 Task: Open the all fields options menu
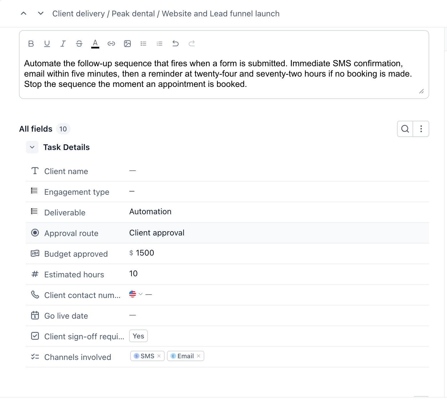click(x=421, y=129)
